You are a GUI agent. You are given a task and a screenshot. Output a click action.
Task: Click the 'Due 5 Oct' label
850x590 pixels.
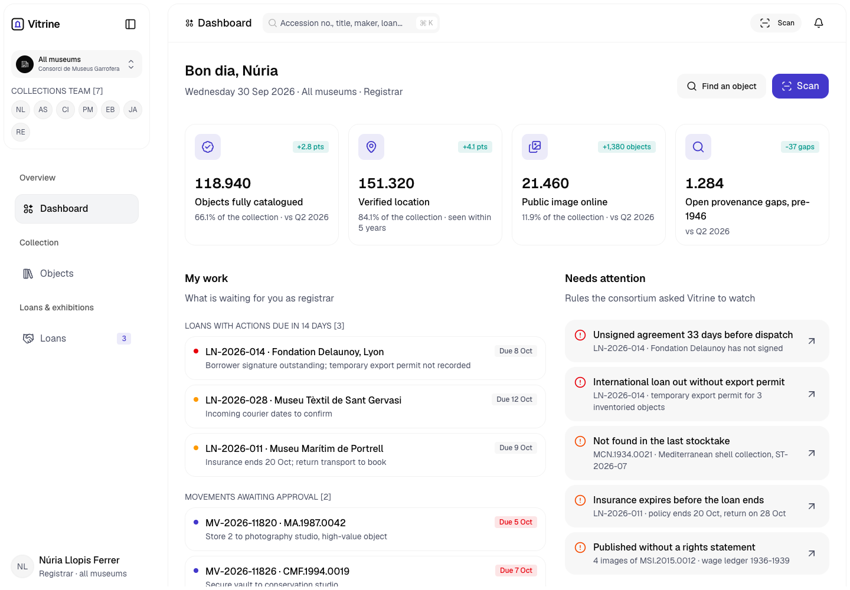tap(516, 522)
